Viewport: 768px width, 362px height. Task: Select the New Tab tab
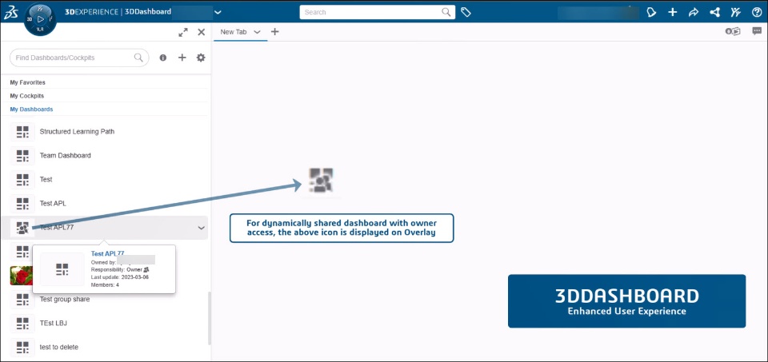coord(234,32)
